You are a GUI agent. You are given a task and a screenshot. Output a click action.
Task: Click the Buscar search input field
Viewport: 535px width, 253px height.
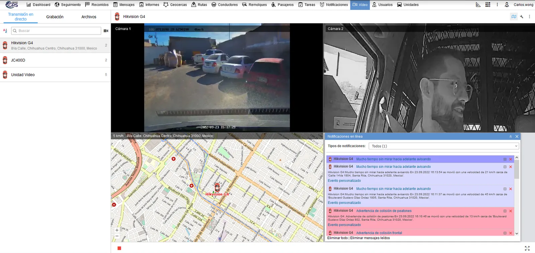pos(56,31)
